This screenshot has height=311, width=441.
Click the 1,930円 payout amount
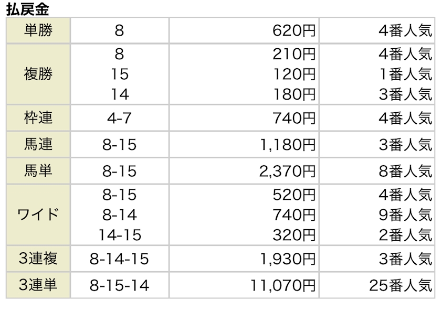[x=288, y=259]
